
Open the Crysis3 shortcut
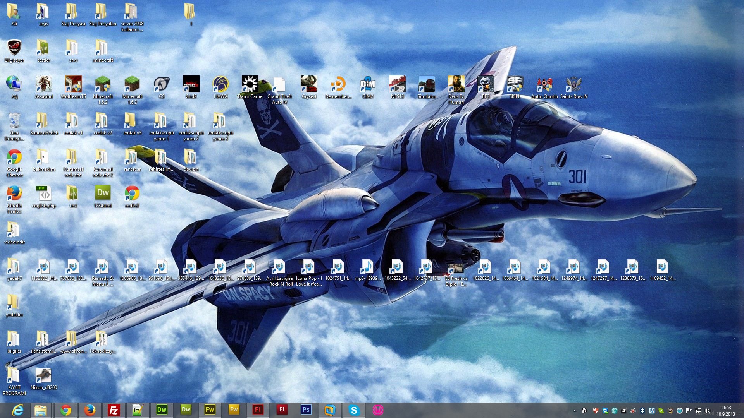tap(309, 87)
